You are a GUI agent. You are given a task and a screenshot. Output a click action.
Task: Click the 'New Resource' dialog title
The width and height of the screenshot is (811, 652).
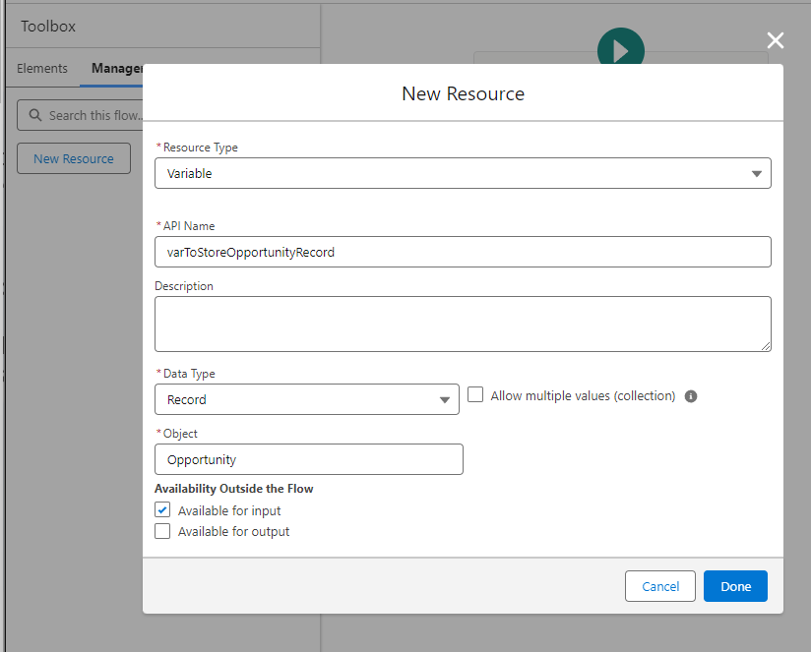pyautogui.click(x=463, y=94)
